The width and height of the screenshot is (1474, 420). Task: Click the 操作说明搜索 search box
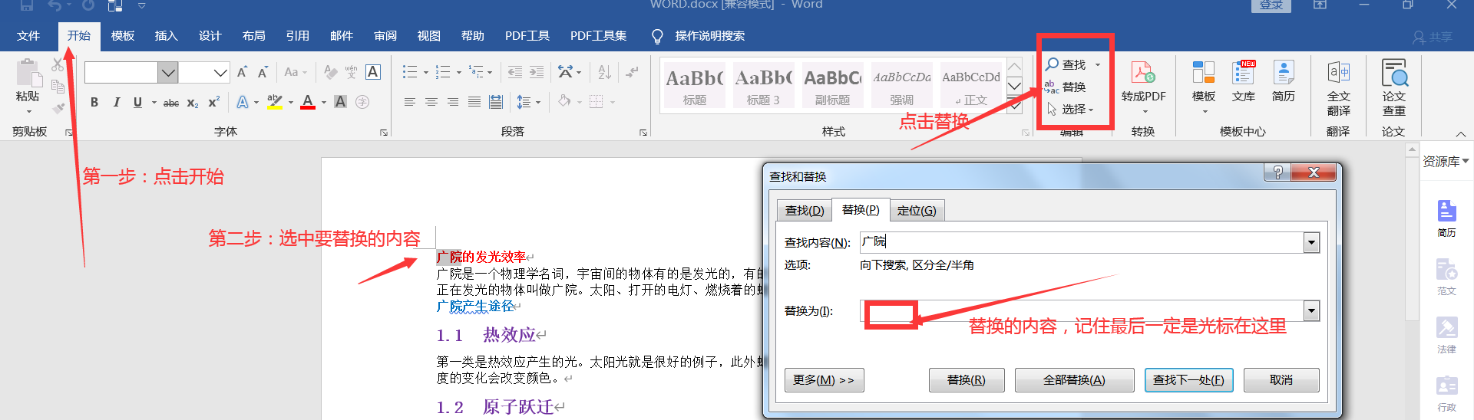pyautogui.click(x=699, y=36)
